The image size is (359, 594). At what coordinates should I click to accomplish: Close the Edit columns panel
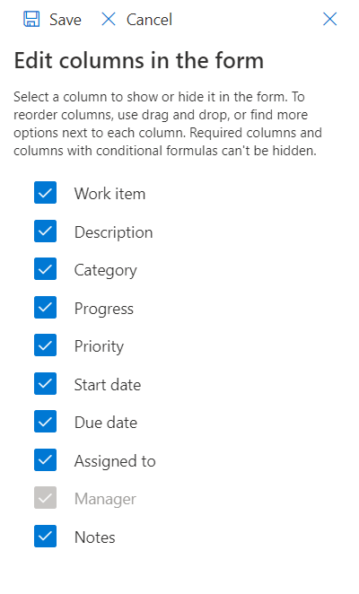329,19
